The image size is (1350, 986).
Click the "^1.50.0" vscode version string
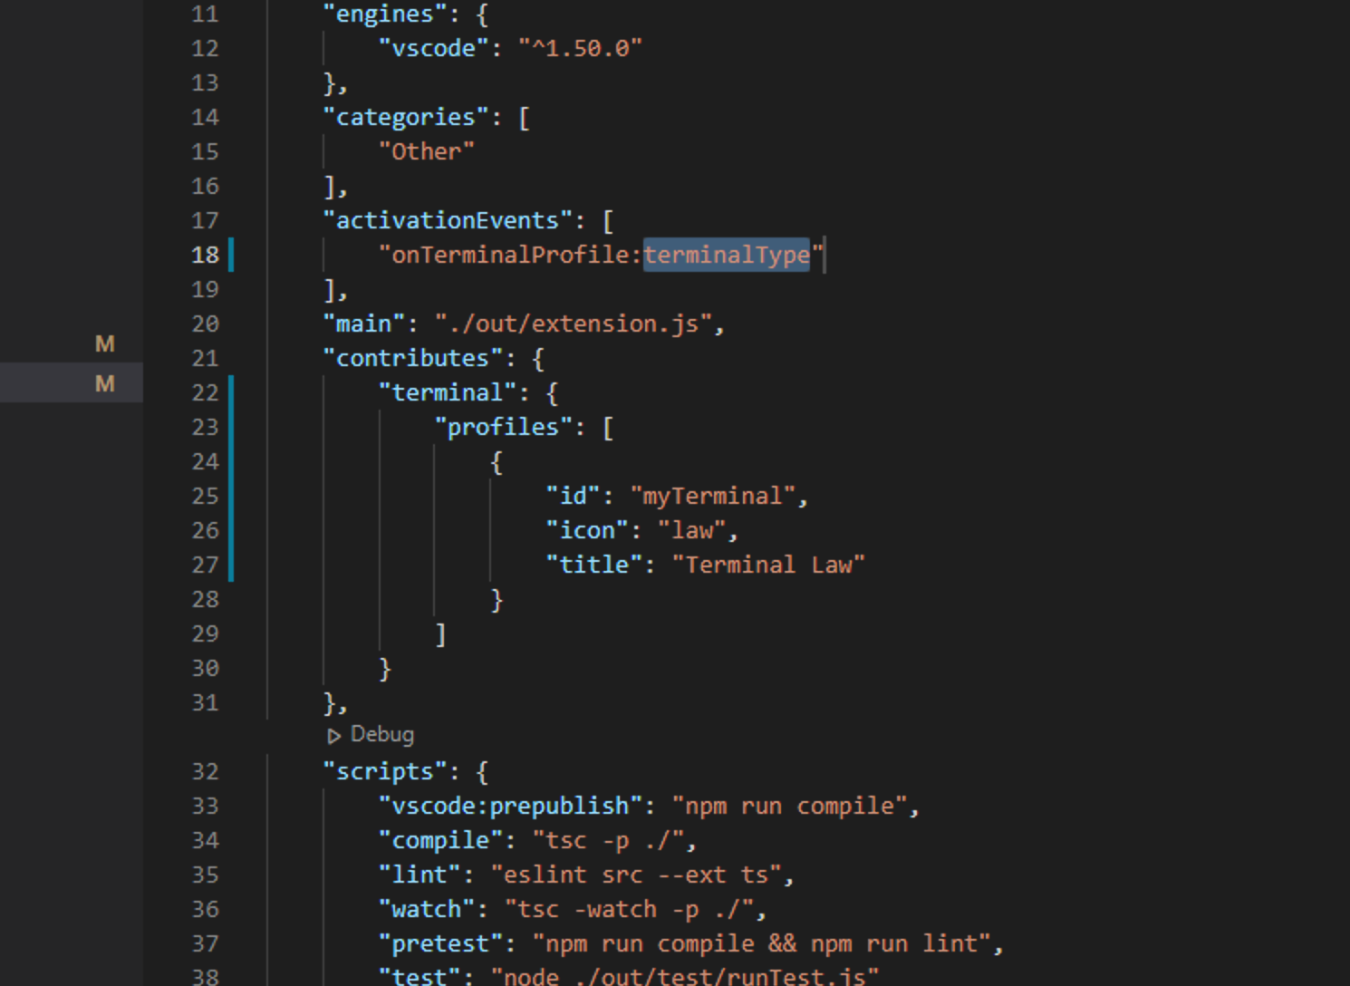(580, 48)
